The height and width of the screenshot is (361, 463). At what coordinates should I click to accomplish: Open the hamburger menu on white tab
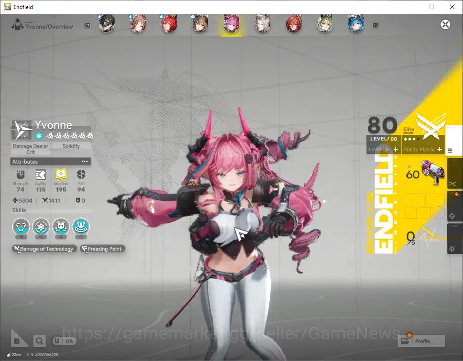(450, 151)
